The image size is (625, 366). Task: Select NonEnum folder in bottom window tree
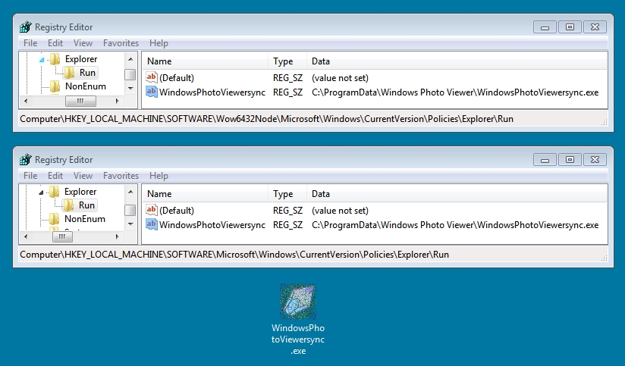pyautogui.click(x=85, y=219)
